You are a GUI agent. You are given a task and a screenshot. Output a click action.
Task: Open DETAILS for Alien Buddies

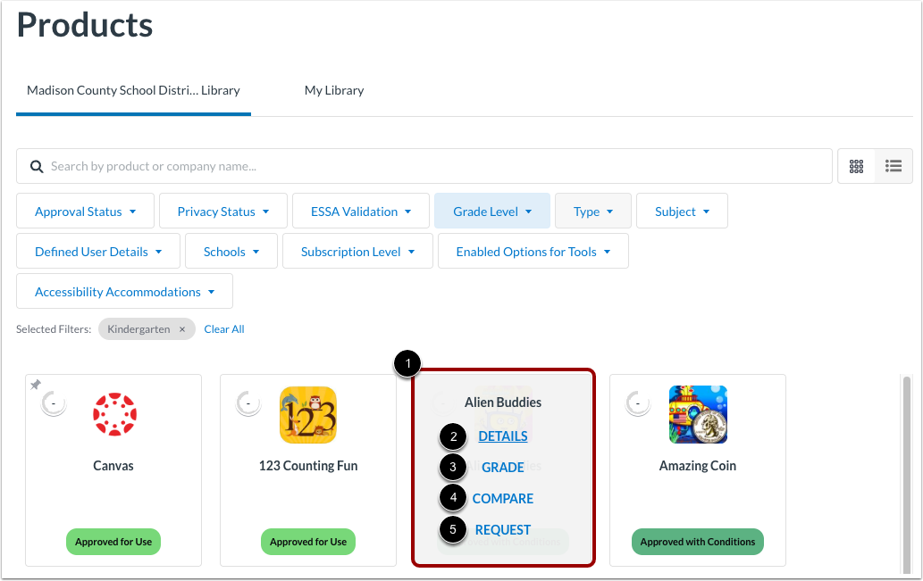pyautogui.click(x=502, y=436)
